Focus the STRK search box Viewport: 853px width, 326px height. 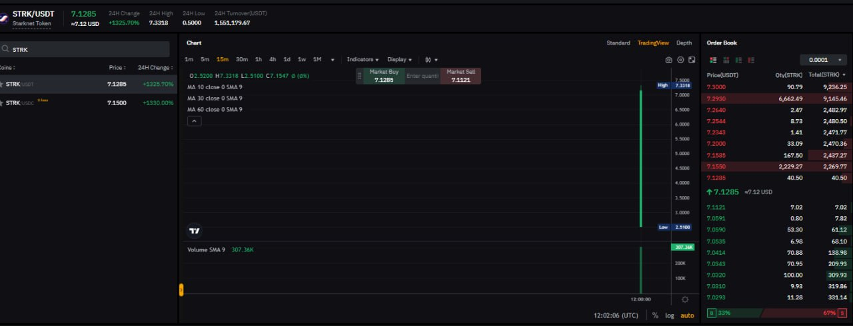(x=85, y=49)
